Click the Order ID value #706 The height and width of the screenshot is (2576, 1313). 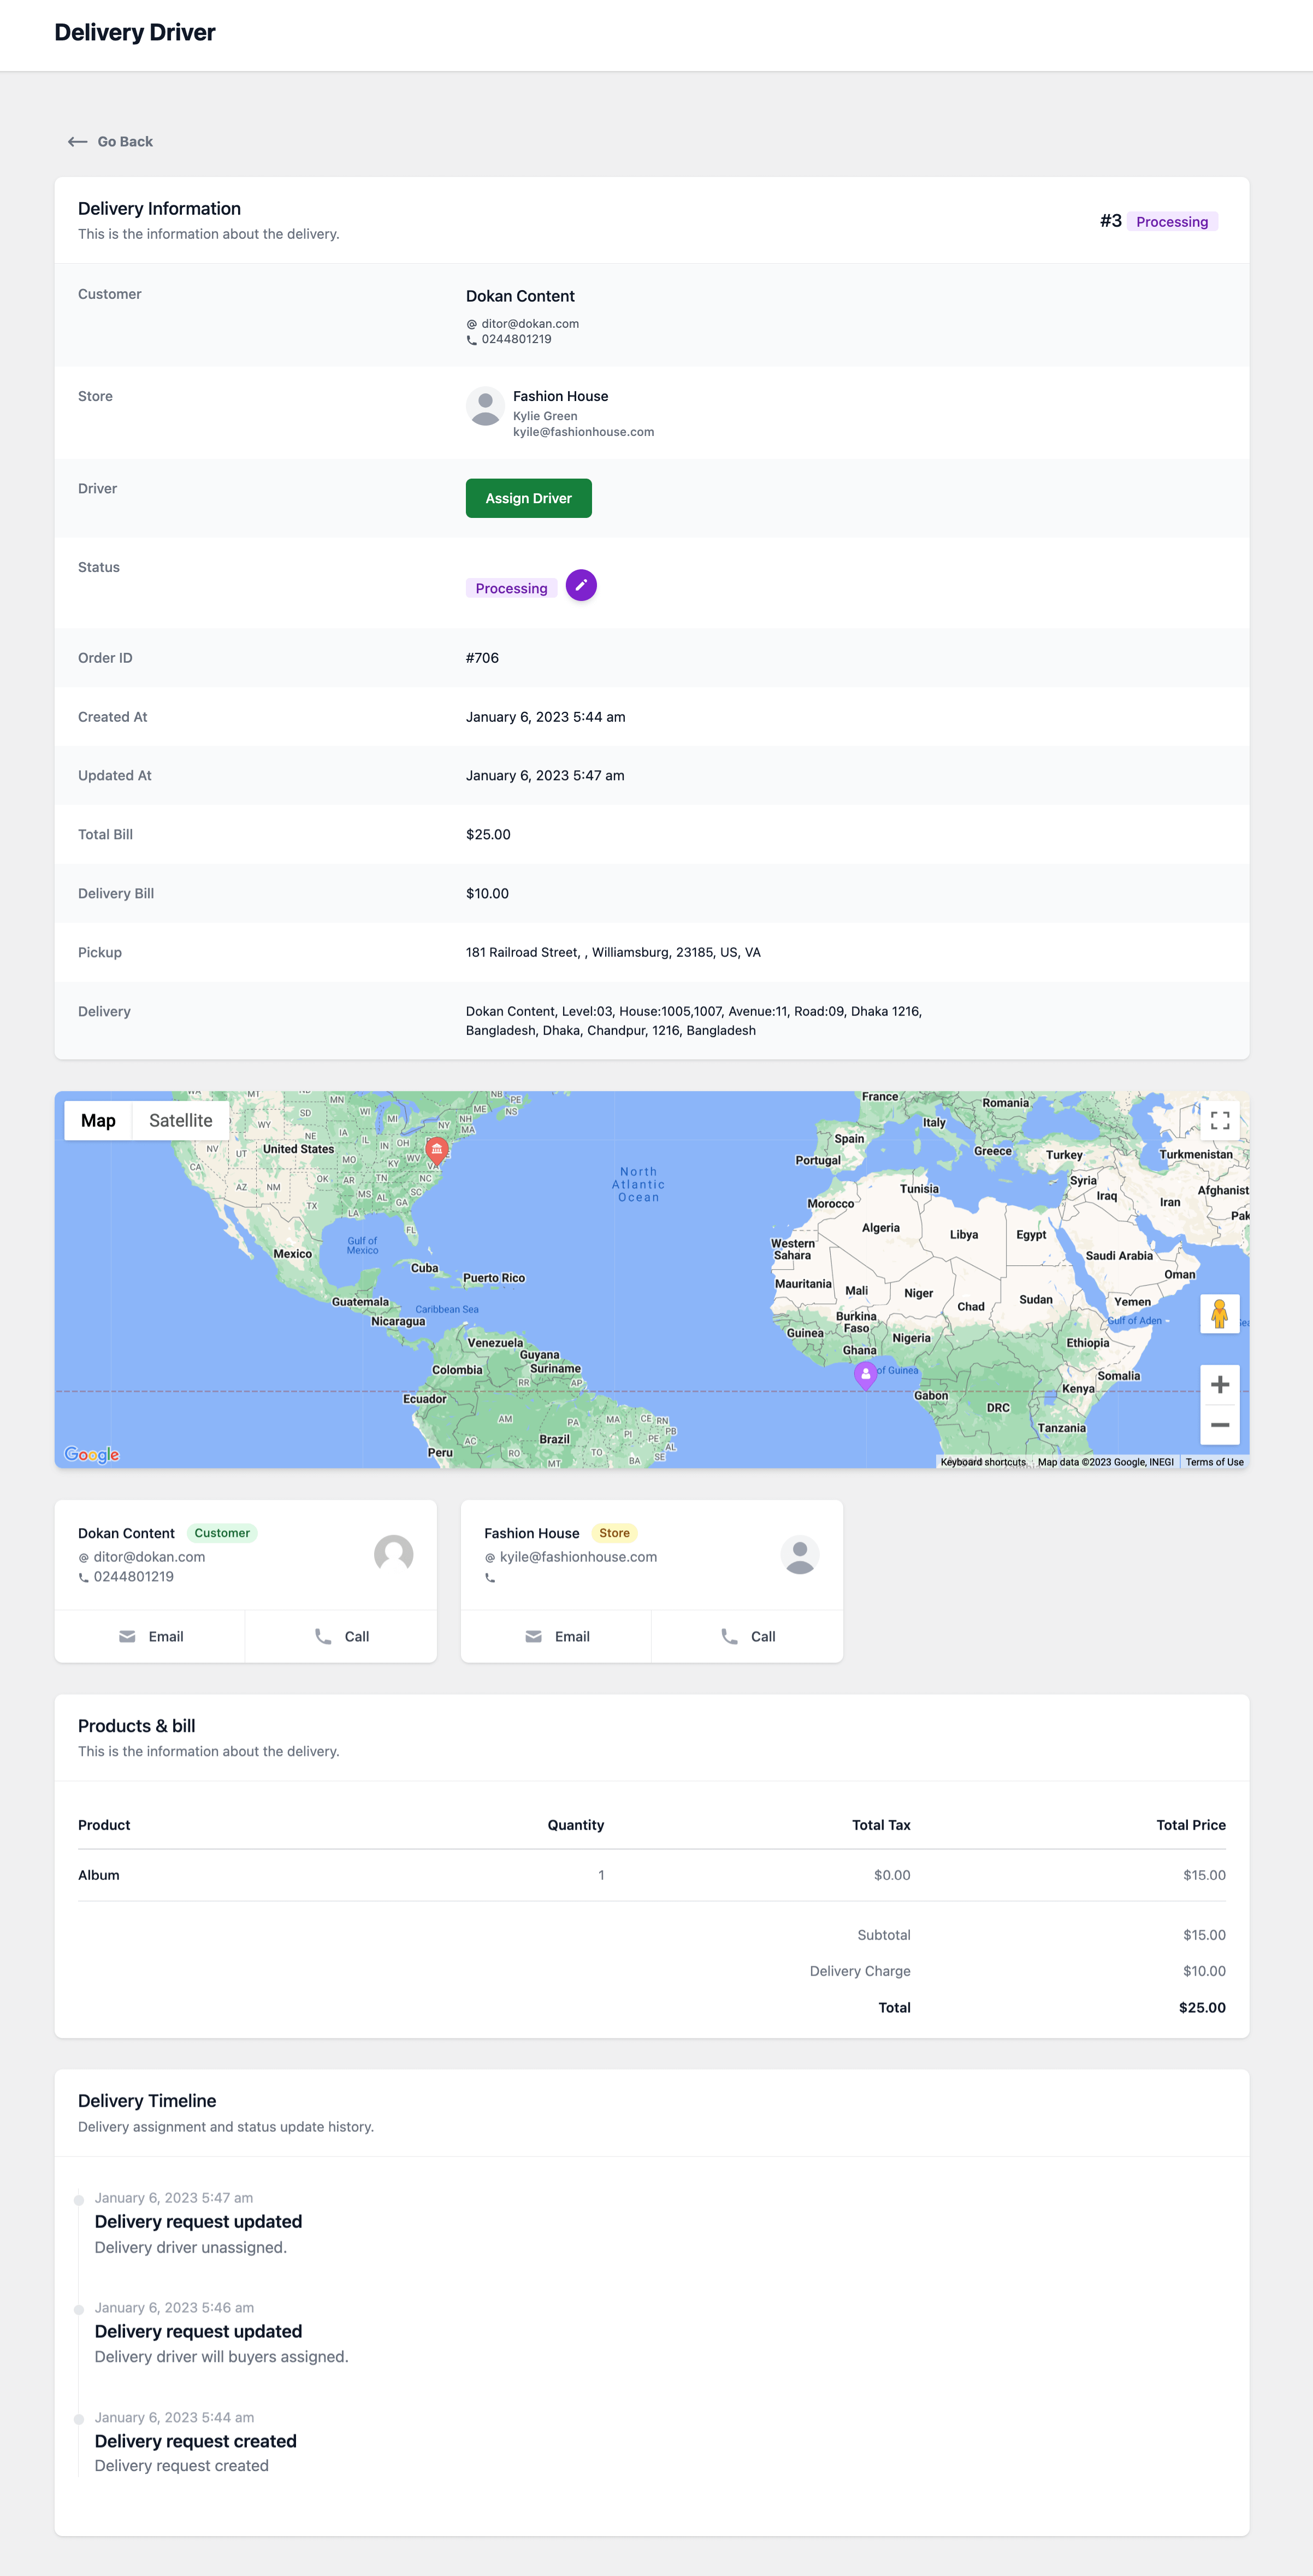tap(482, 658)
